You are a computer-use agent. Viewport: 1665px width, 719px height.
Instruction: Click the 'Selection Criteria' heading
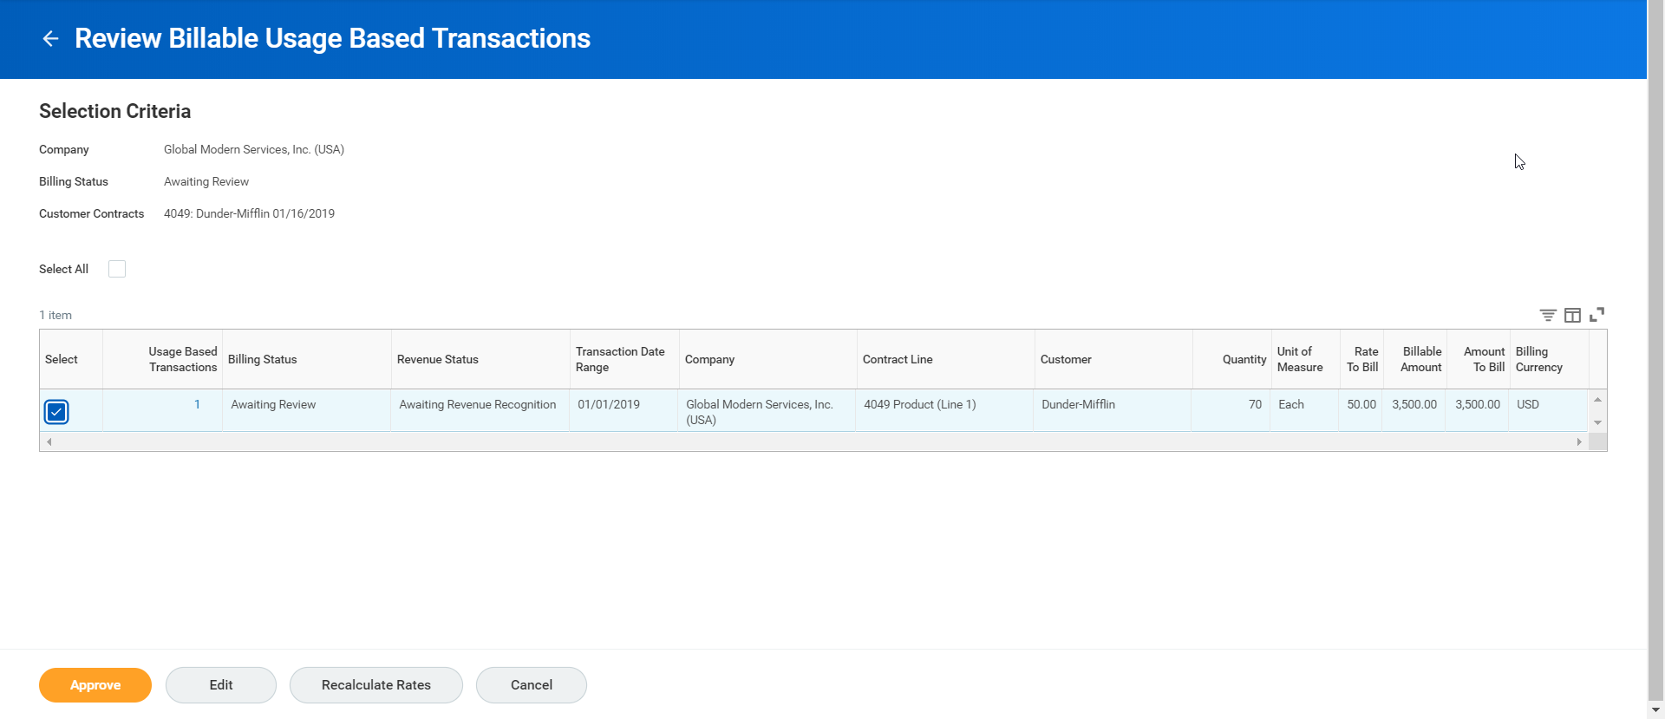tap(114, 111)
